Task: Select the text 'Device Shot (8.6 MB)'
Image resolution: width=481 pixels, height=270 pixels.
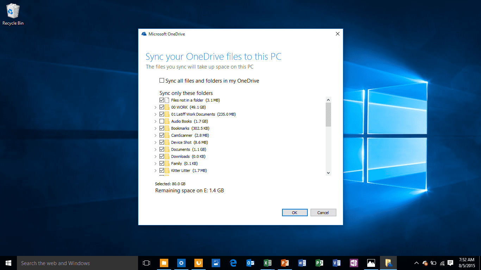Action: pos(189,142)
